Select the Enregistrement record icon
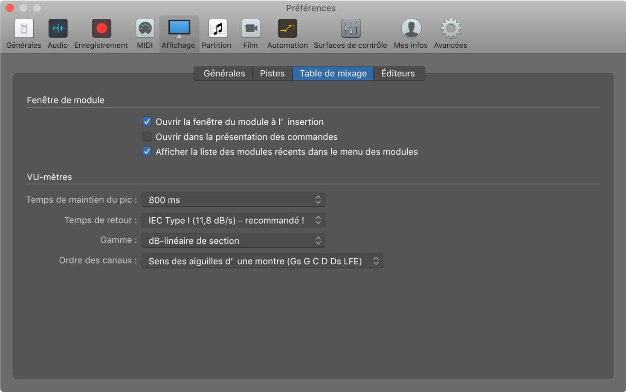The image size is (626, 392). [101, 29]
